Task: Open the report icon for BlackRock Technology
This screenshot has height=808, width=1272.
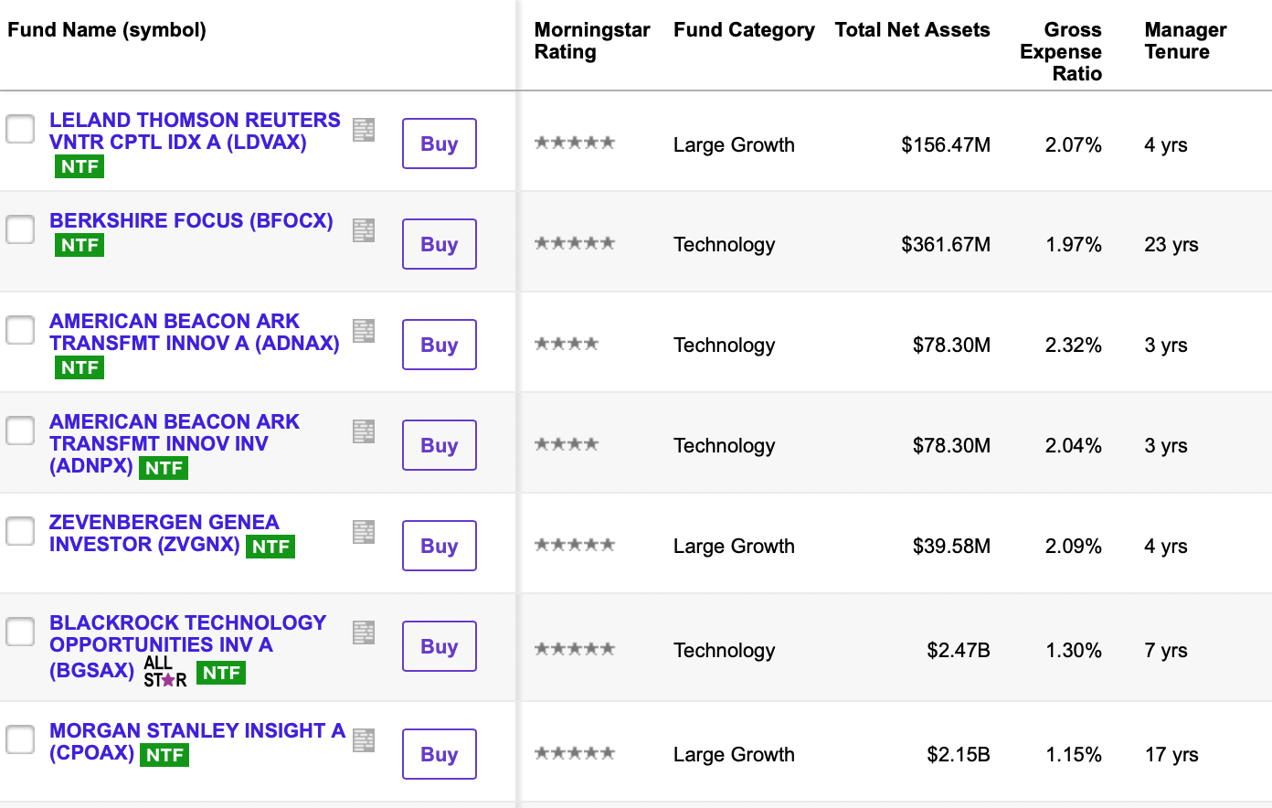Action: pos(364,633)
